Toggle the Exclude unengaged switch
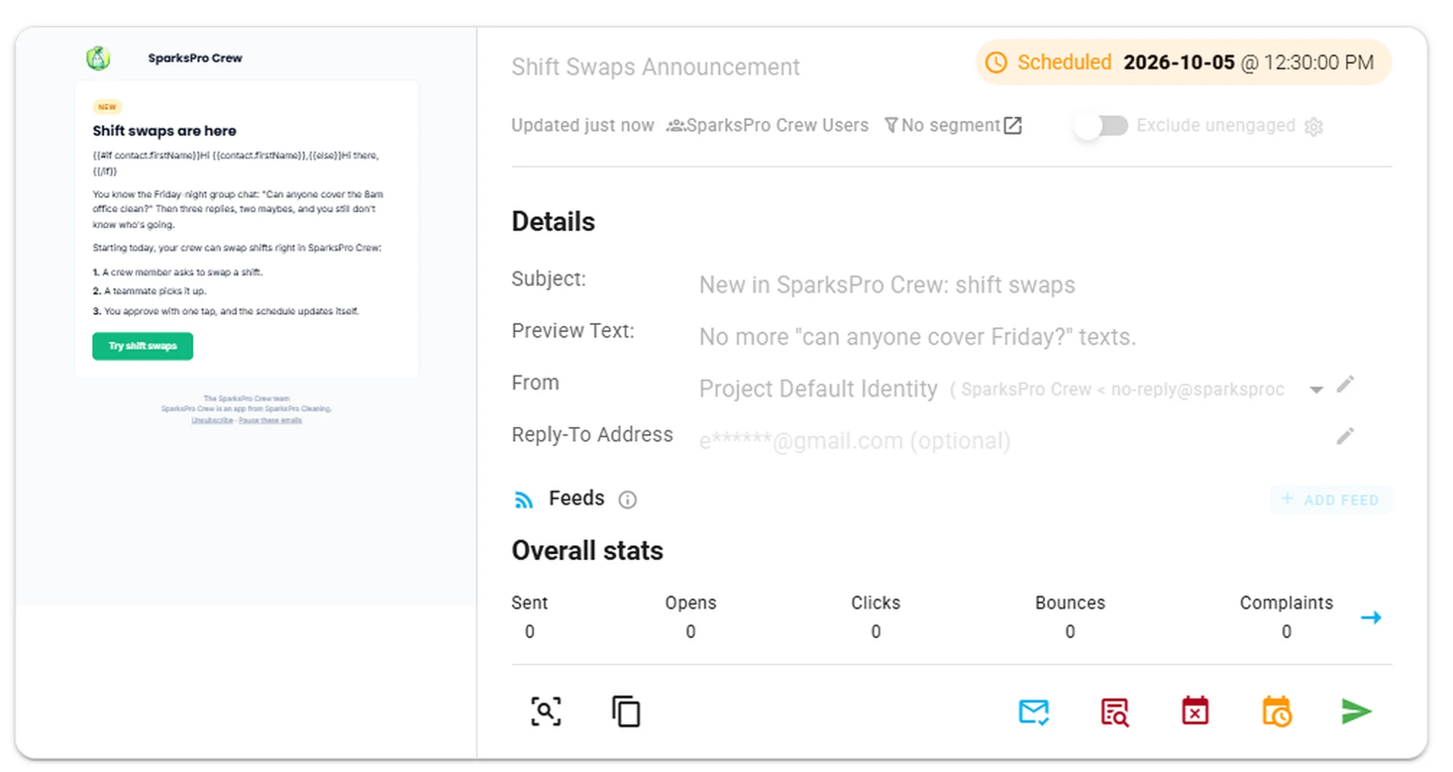1453x772 pixels. (1101, 126)
